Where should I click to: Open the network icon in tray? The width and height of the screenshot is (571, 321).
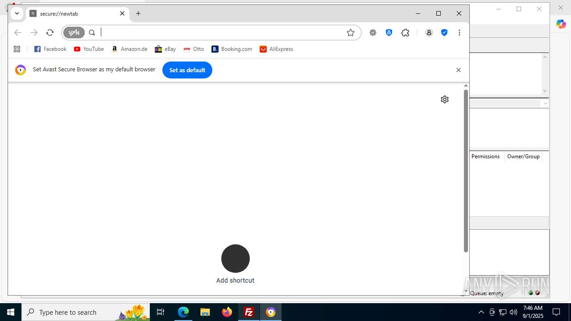tap(503, 312)
